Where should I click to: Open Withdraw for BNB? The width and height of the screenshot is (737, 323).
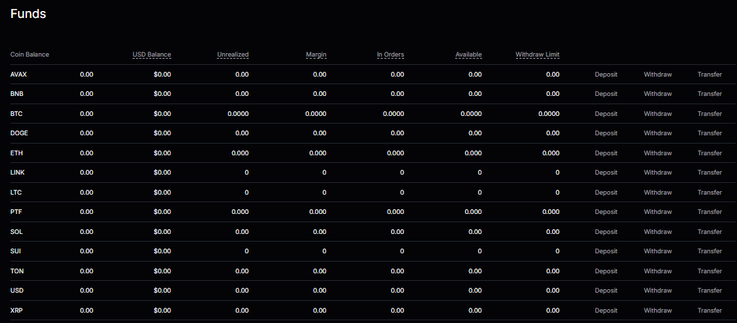pyautogui.click(x=658, y=94)
